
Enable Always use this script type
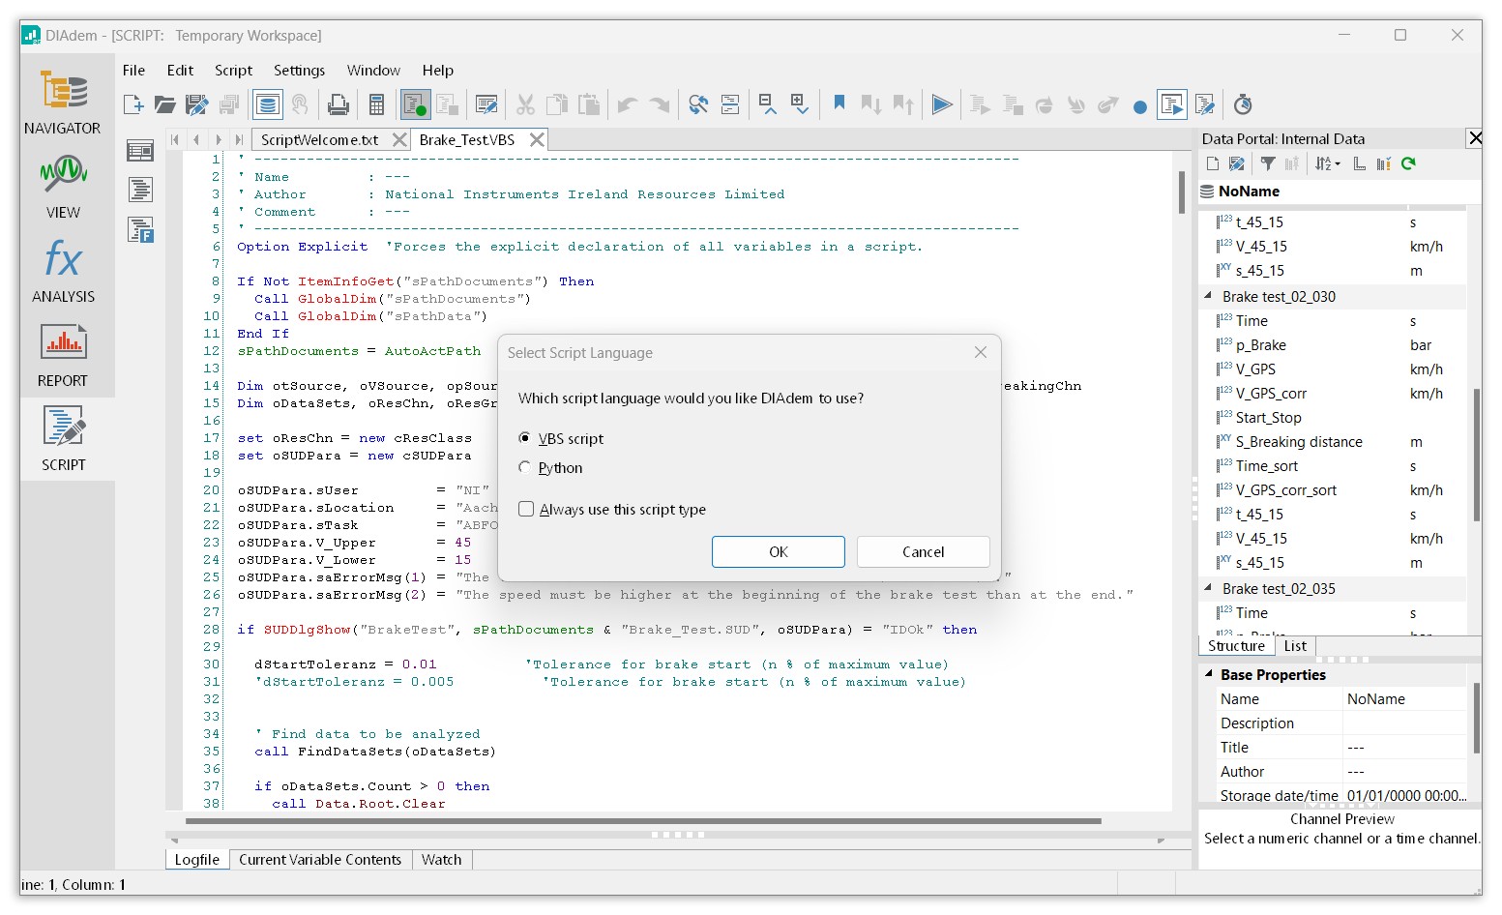coord(526,509)
